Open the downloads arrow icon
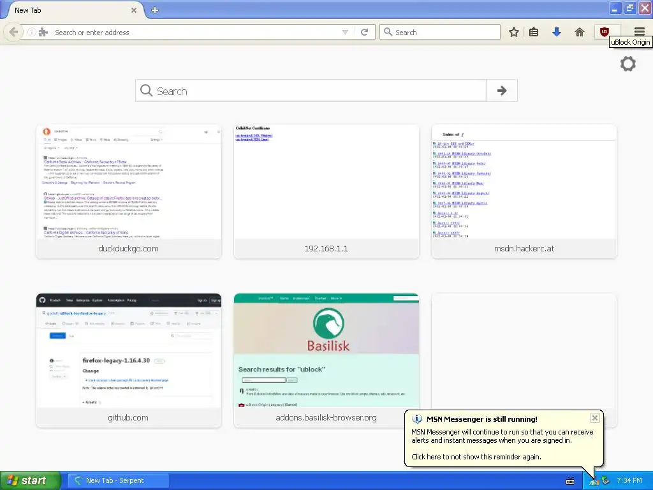 click(x=556, y=32)
